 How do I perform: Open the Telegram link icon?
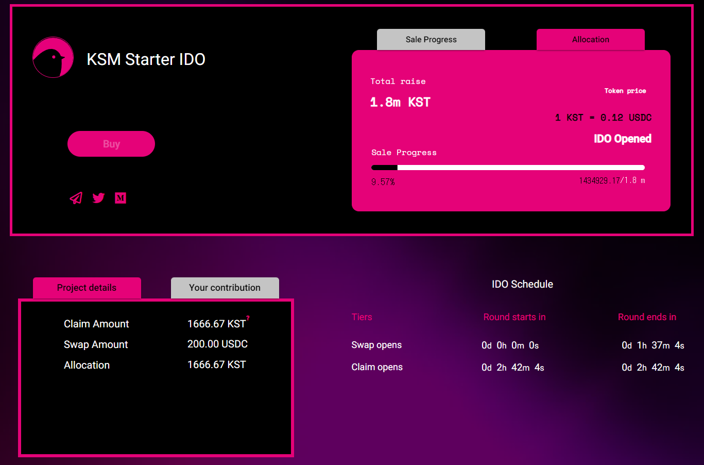(76, 198)
